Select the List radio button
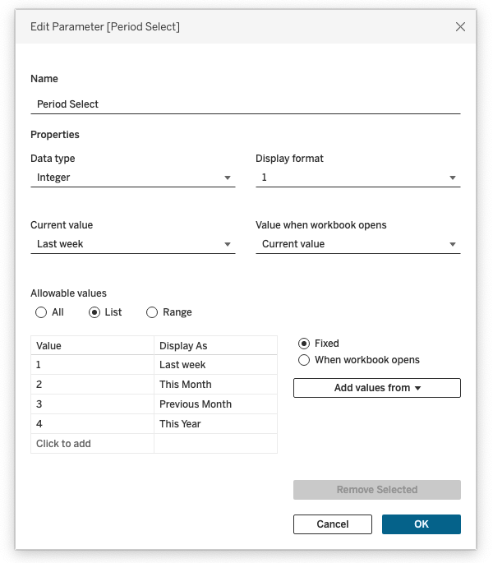 (94, 312)
